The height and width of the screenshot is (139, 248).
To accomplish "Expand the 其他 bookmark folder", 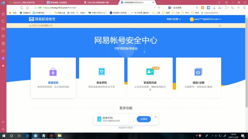I will click(x=195, y=13).
